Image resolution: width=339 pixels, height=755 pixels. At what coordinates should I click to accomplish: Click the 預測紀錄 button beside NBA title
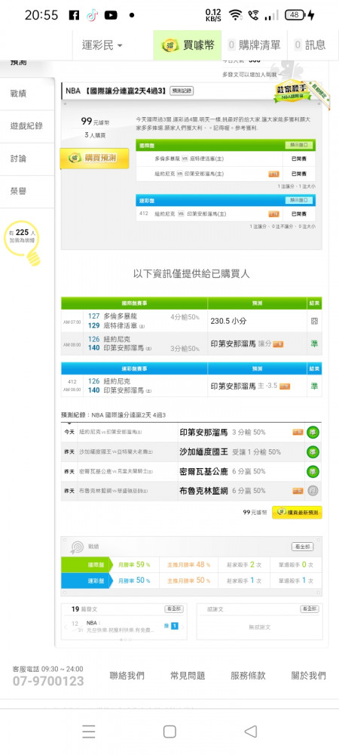[x=182, y=91]
